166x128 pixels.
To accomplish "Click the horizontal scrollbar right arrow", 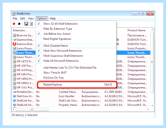I will (x=148, y=110).
